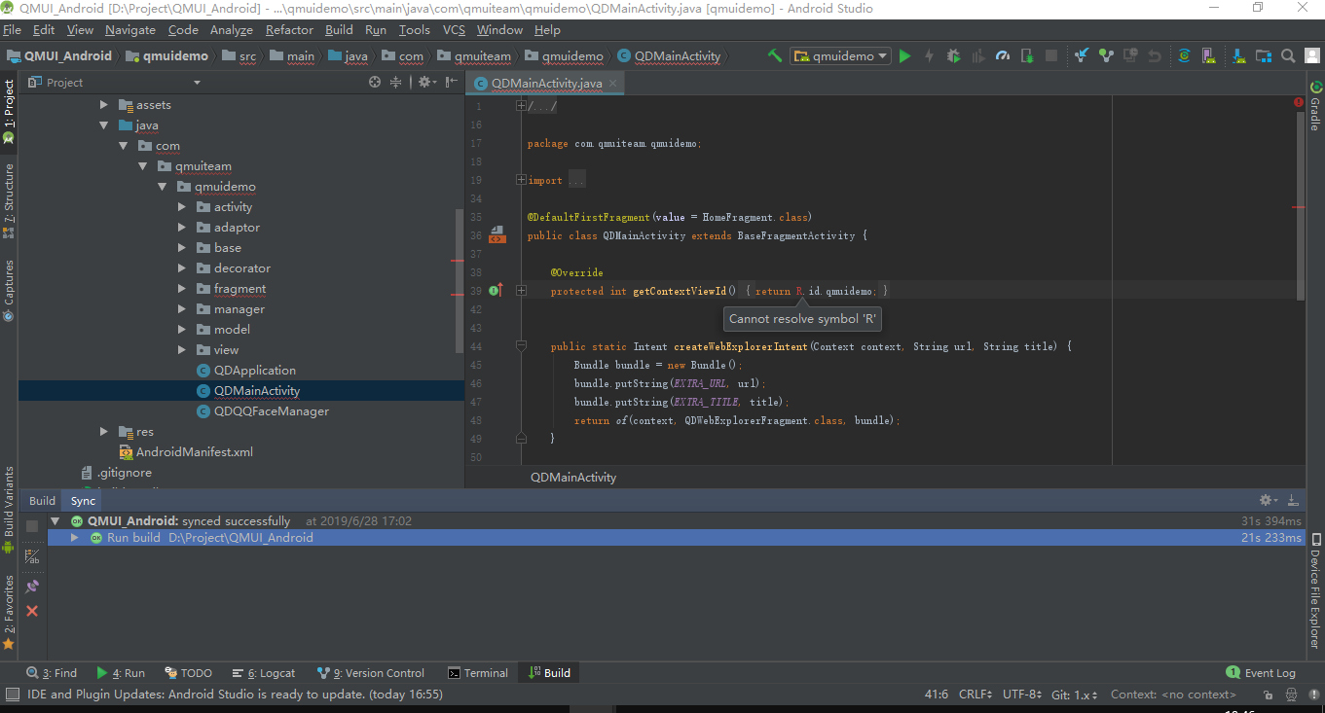Image resolution: width=1325 pixels, height=713 pixels.
Task: Start debugging with the bug icon
Action: pos(952,55)
